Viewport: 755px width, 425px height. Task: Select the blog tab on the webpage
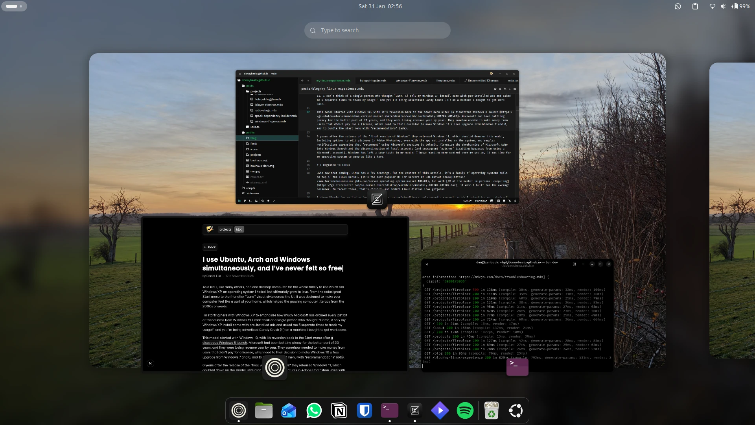239,229
